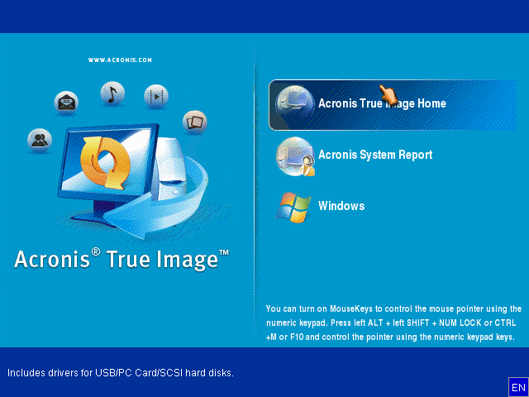
Task: Open the Acronis System Report option
Action: [x=375, y=155]
